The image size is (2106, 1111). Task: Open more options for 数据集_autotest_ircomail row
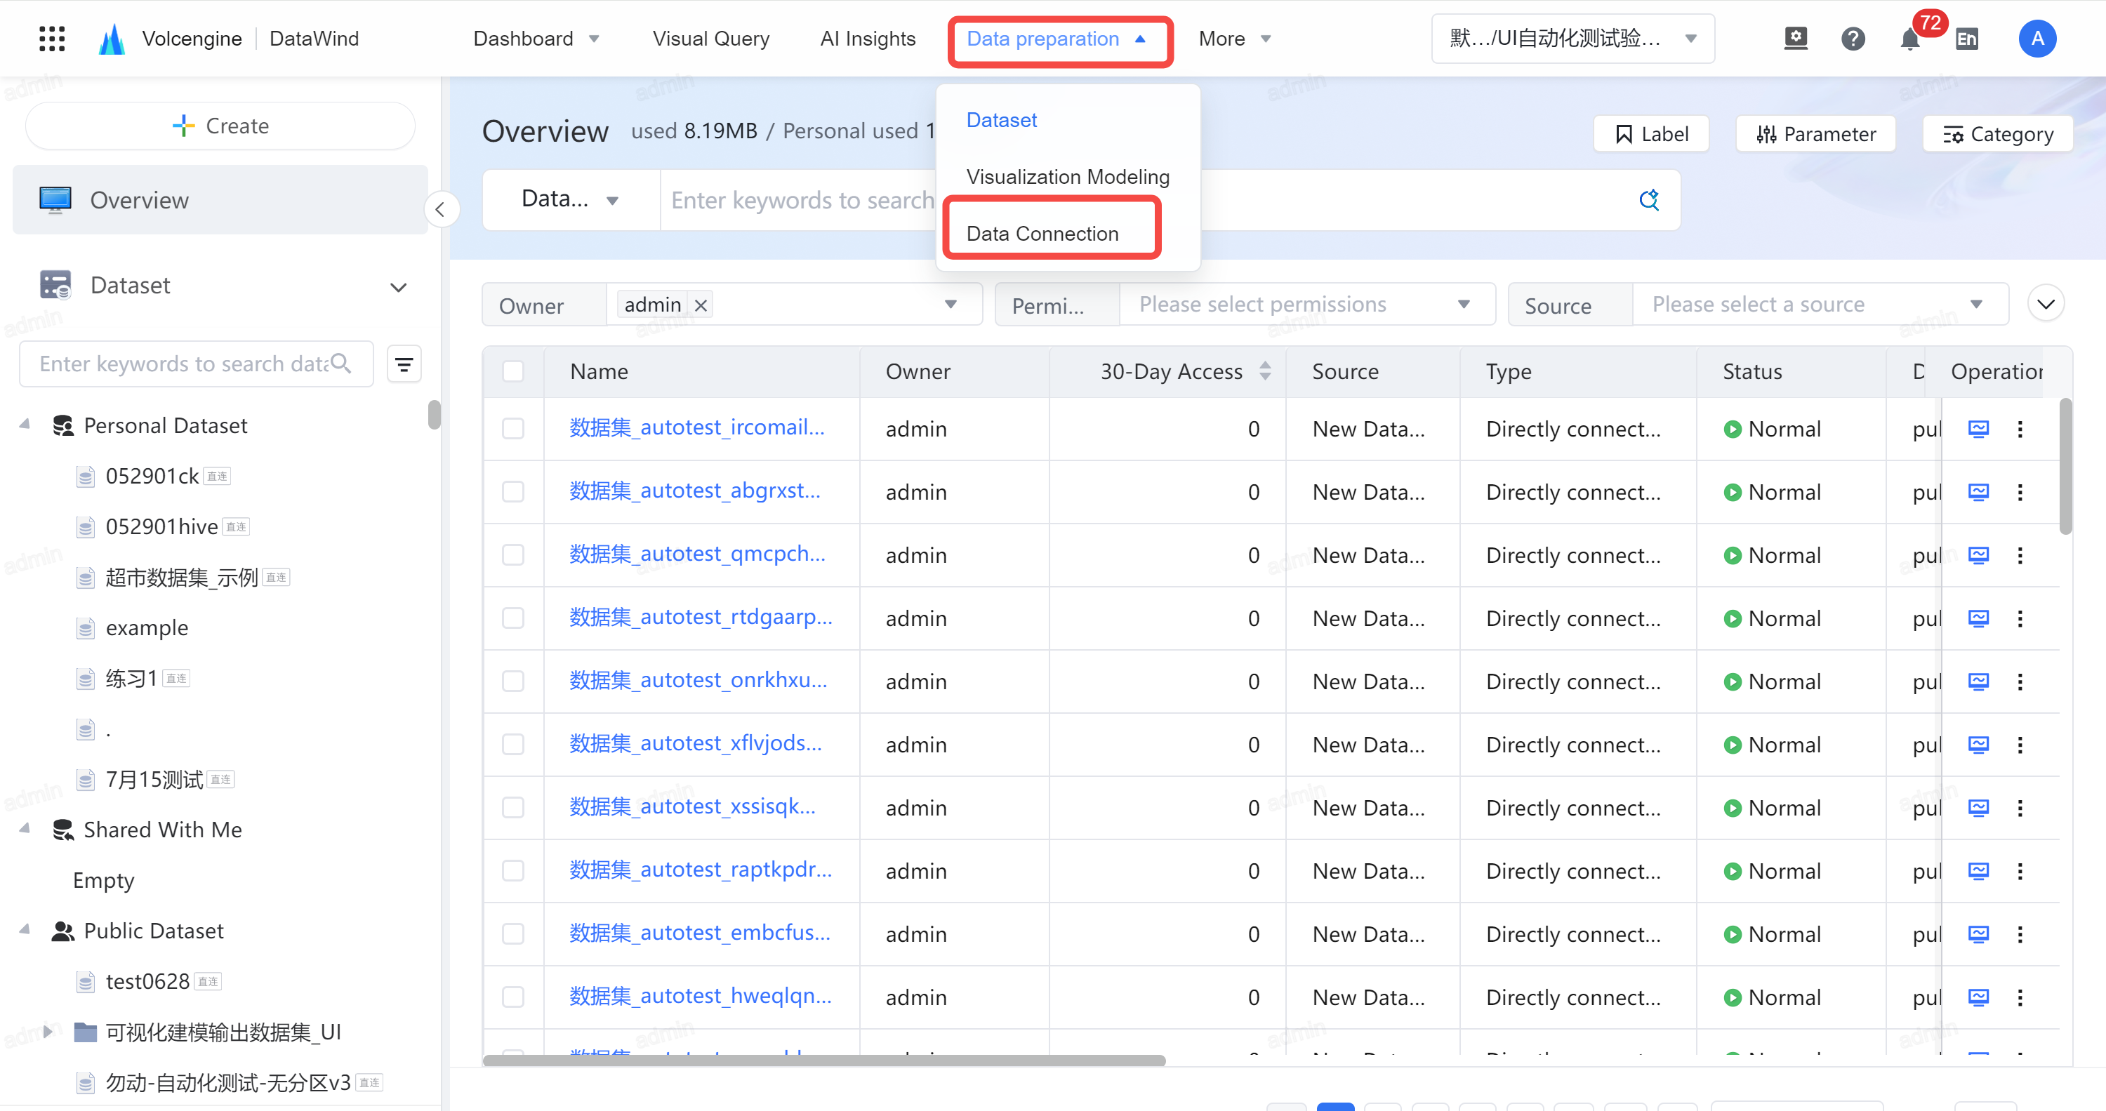(2020, 428)
